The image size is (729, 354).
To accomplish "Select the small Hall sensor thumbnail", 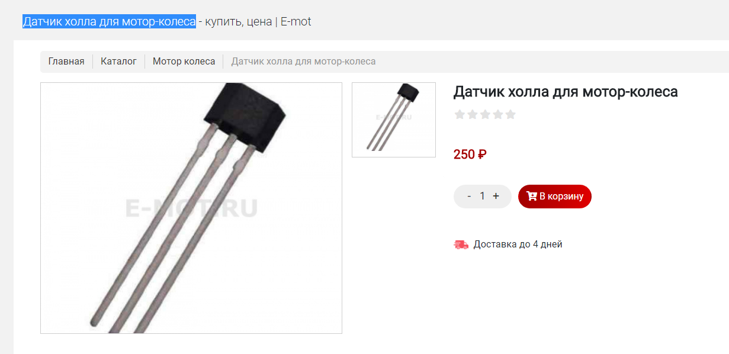I will pyautogui.click(x=394, y=120).
